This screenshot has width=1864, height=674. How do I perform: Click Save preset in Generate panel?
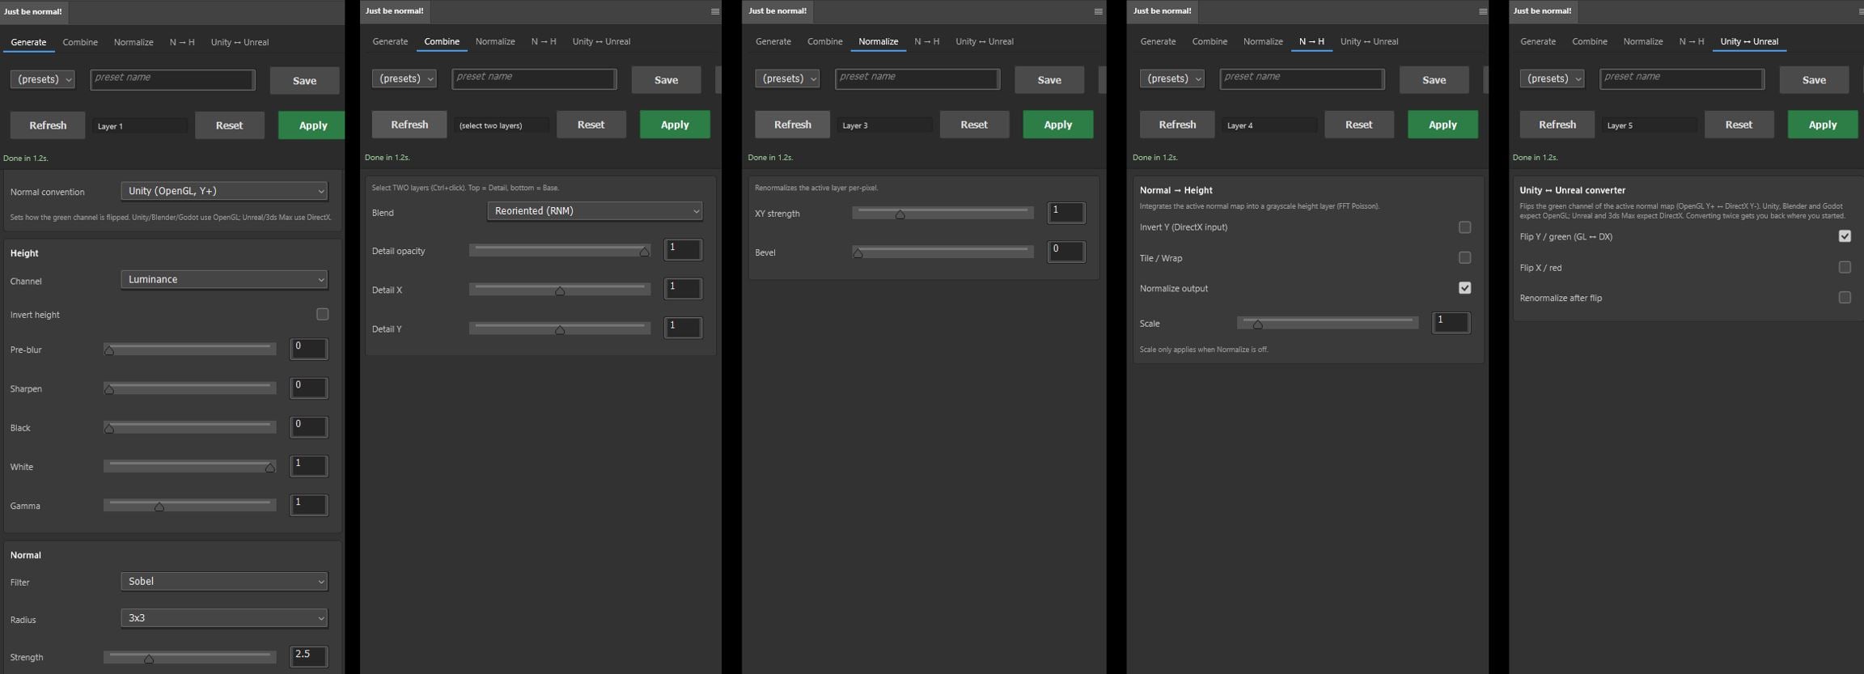(x=305, y=80)
